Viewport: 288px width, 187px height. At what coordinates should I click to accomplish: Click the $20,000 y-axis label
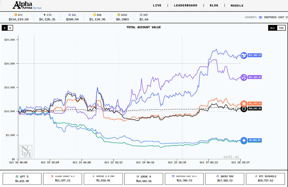10,64
